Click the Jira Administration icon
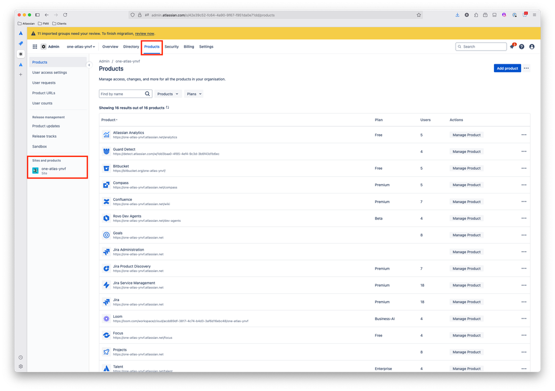The image size is (555, 391). point(106,252)
